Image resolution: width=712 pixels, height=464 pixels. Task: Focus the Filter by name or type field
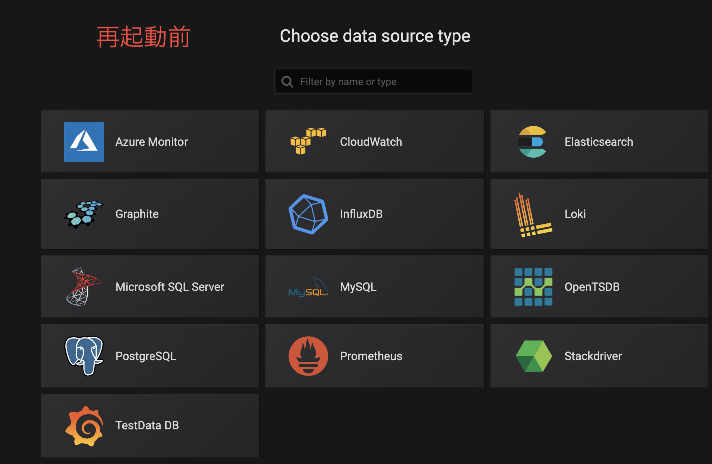click(373, 82)
